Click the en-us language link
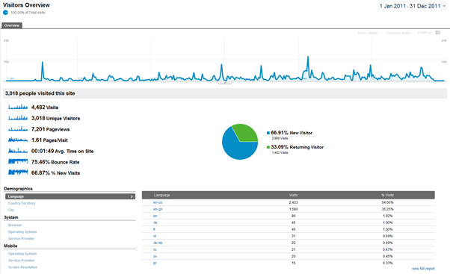The height and width of the screenshot is (274, 450). [158, 202]
